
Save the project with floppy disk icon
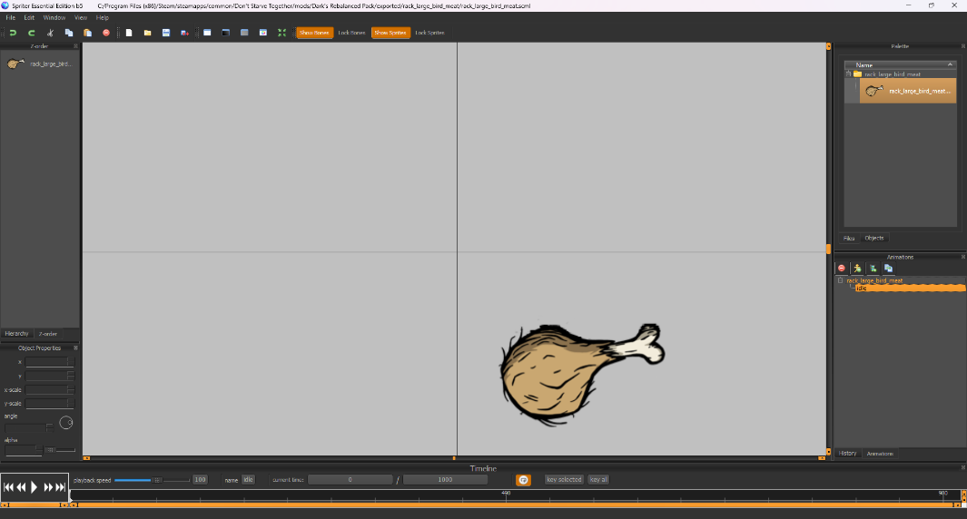[166, 33]
